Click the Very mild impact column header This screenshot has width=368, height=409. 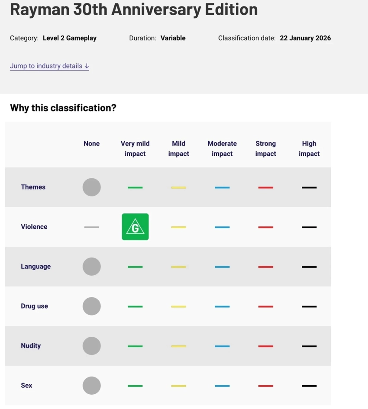135,148
